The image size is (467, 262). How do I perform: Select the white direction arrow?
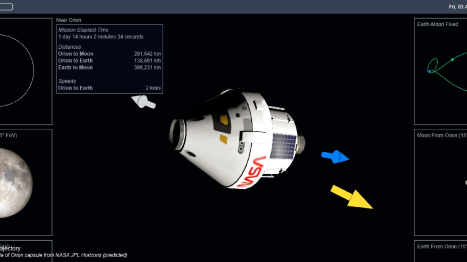143,102
